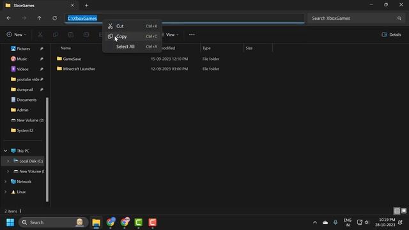Sort by the Type column header

206,48
